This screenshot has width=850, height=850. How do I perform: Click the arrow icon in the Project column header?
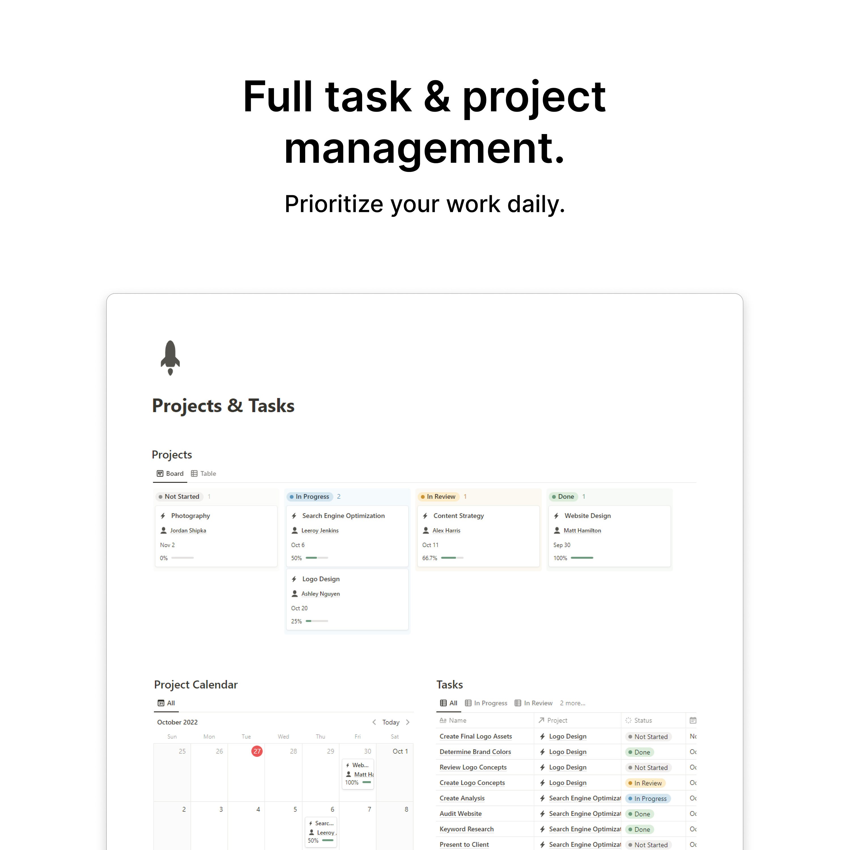(x=541, y=720)
